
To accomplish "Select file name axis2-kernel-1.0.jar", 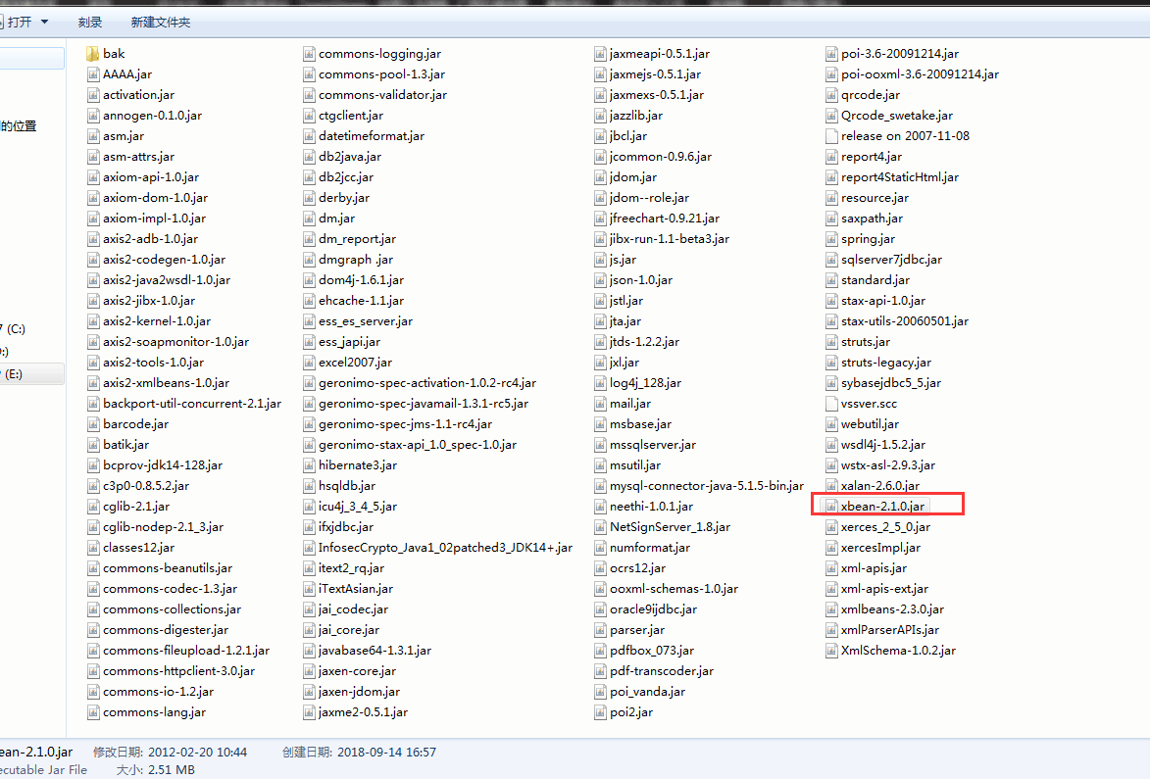I will click(x=157, y=321).
